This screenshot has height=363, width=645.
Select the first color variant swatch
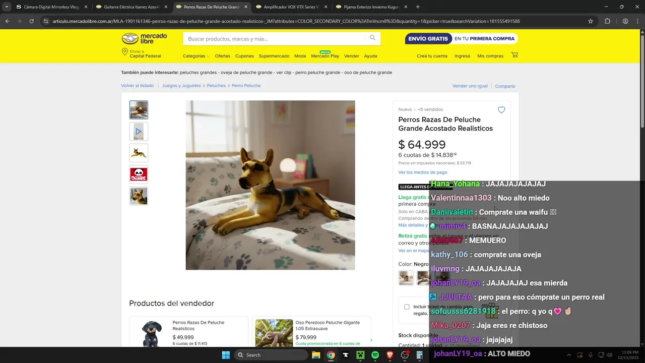pyautogui.click(x=406, y=278)
